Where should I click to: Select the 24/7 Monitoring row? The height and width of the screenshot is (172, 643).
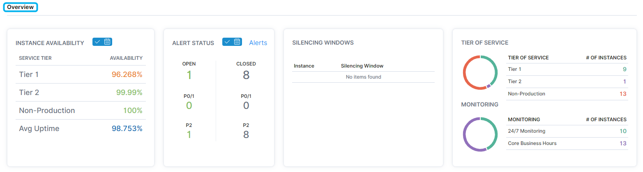click(x=567, y=131)
